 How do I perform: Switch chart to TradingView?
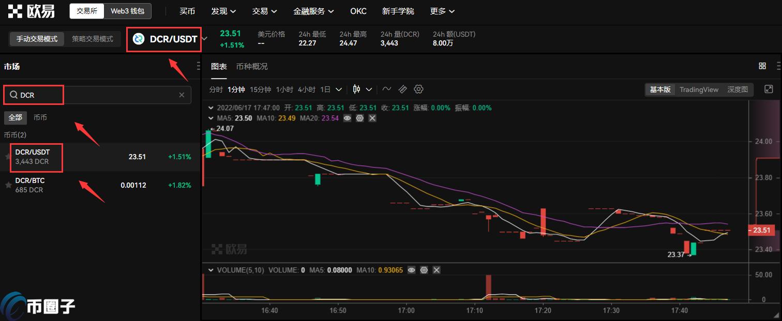point(699,89)
